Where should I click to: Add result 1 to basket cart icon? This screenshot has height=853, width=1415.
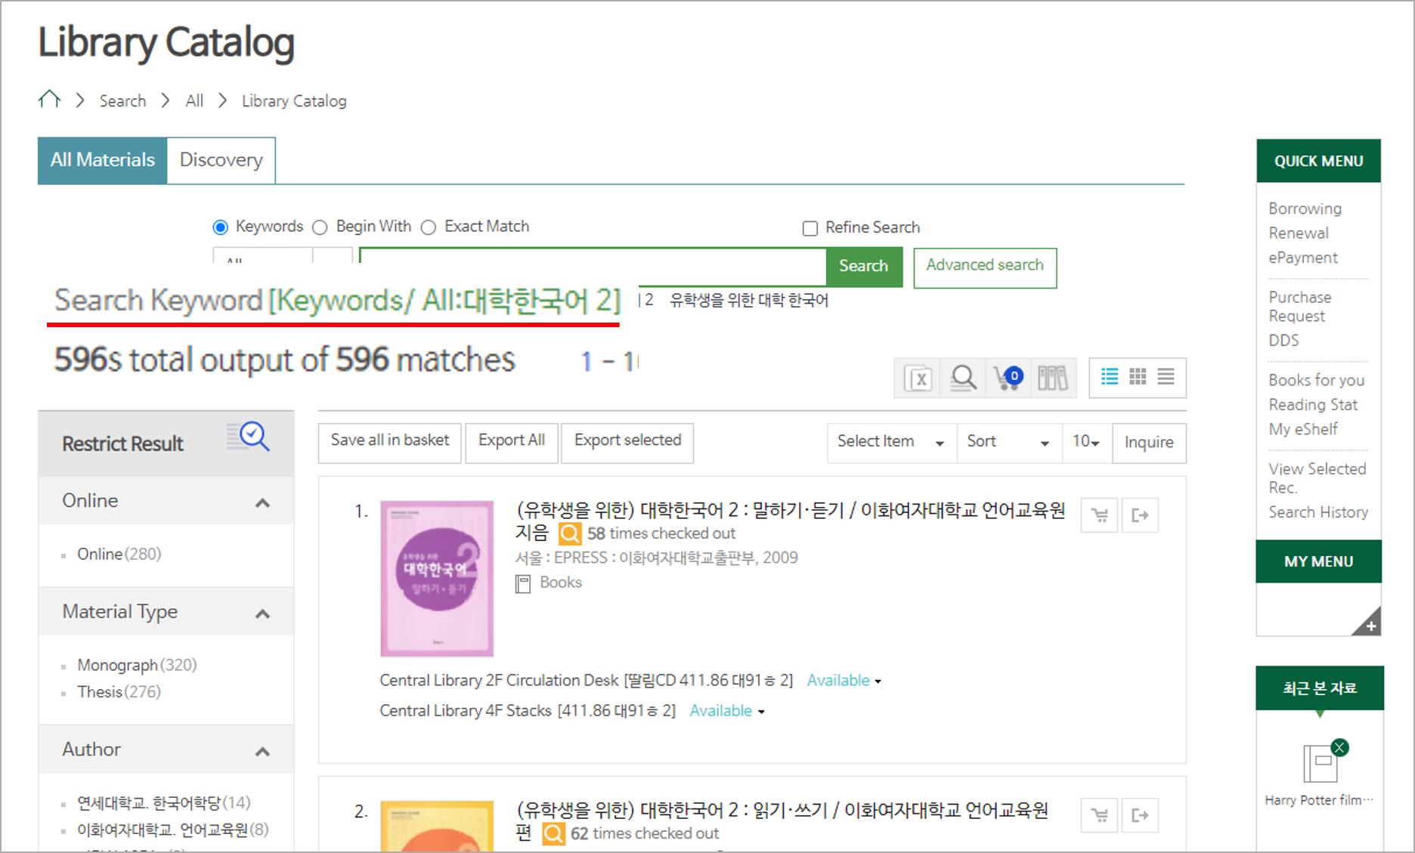click(x=1100, y=515)
